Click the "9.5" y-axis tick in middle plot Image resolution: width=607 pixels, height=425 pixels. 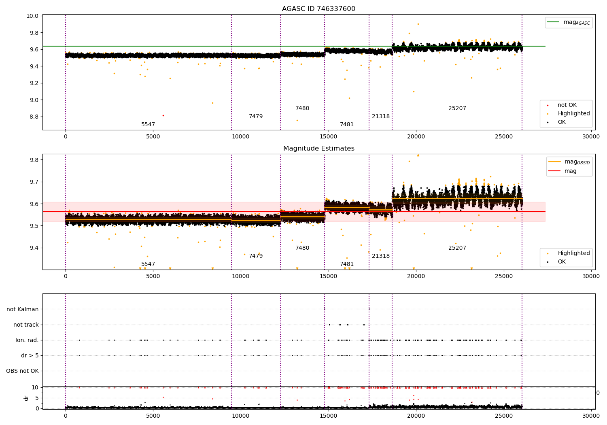(x=34, y=226)
